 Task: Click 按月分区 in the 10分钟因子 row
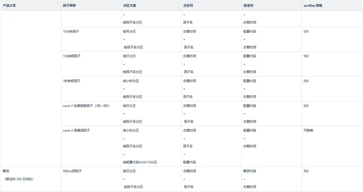(x=129, y=31)
